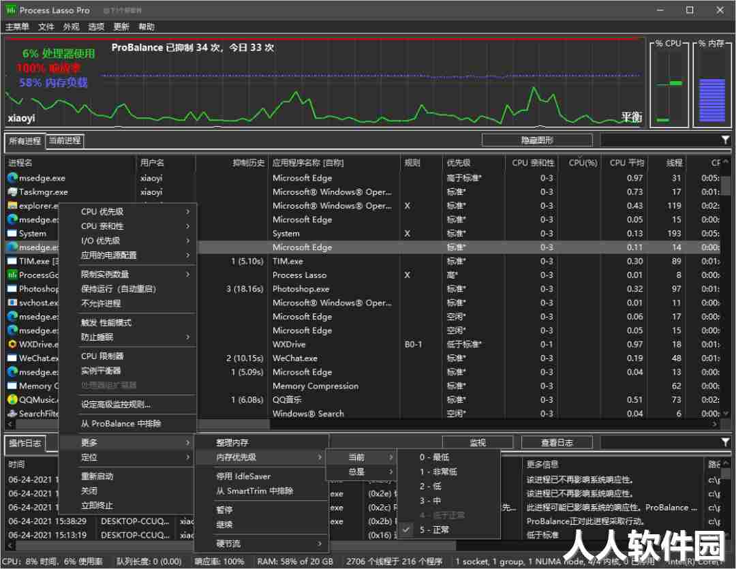Click the System process icon
Screen dimensions: 736x569
[12, 233]
